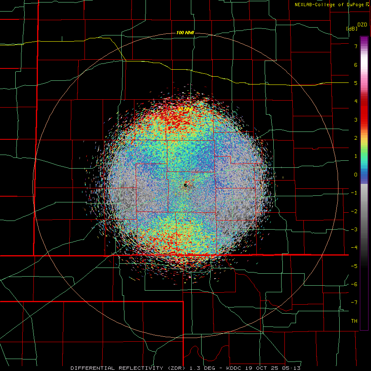Click the DZD product label

coord(362,25)
